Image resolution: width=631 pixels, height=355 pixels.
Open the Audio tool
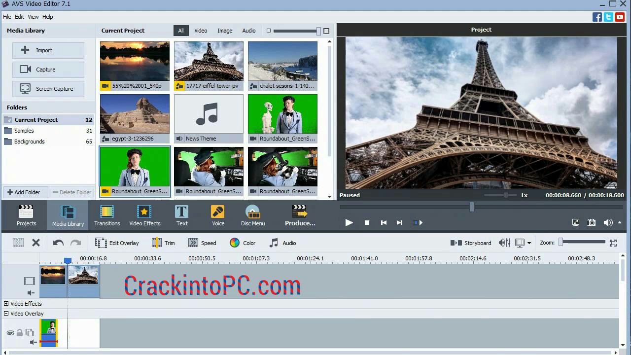[282, 243]
